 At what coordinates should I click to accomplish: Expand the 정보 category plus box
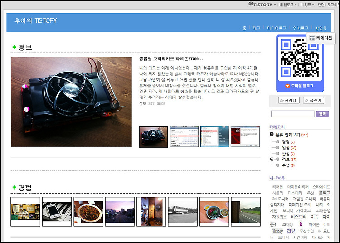272,159
